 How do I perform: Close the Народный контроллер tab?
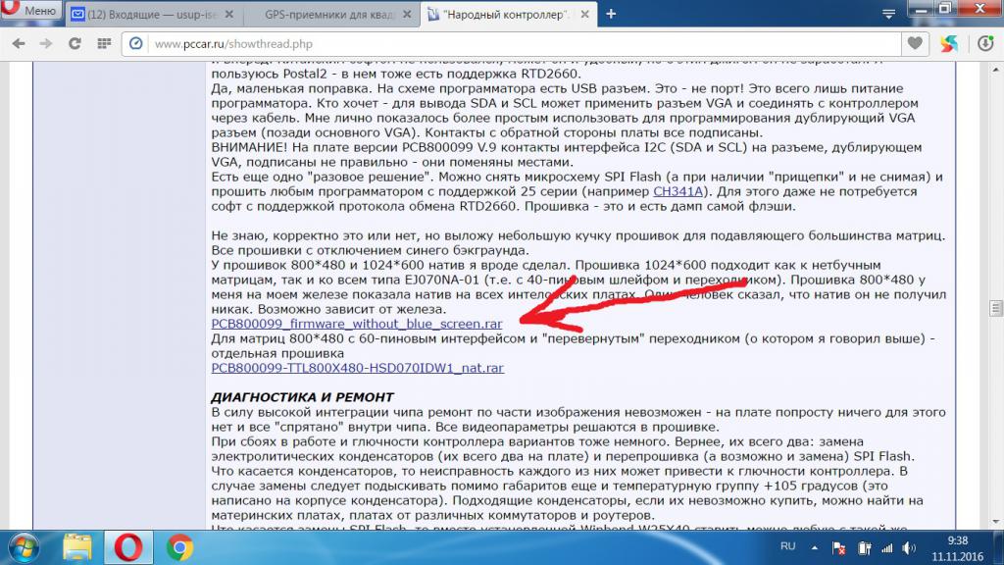[x=584, y=14]
